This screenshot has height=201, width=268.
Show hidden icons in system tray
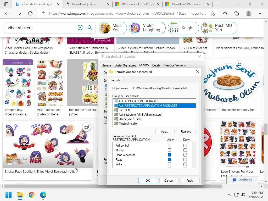[x=229, y=195]
